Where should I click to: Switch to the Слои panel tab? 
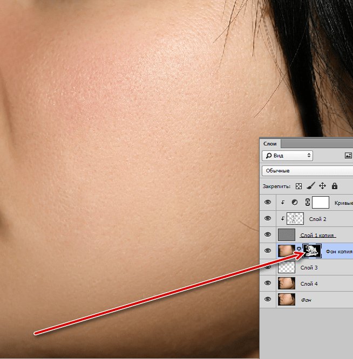tap(270, 143)
